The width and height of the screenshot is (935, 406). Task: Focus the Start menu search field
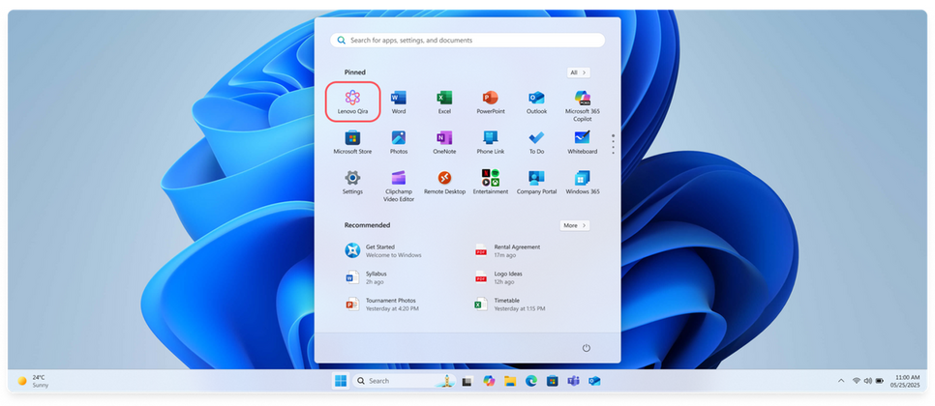click(x=467, y=41)
